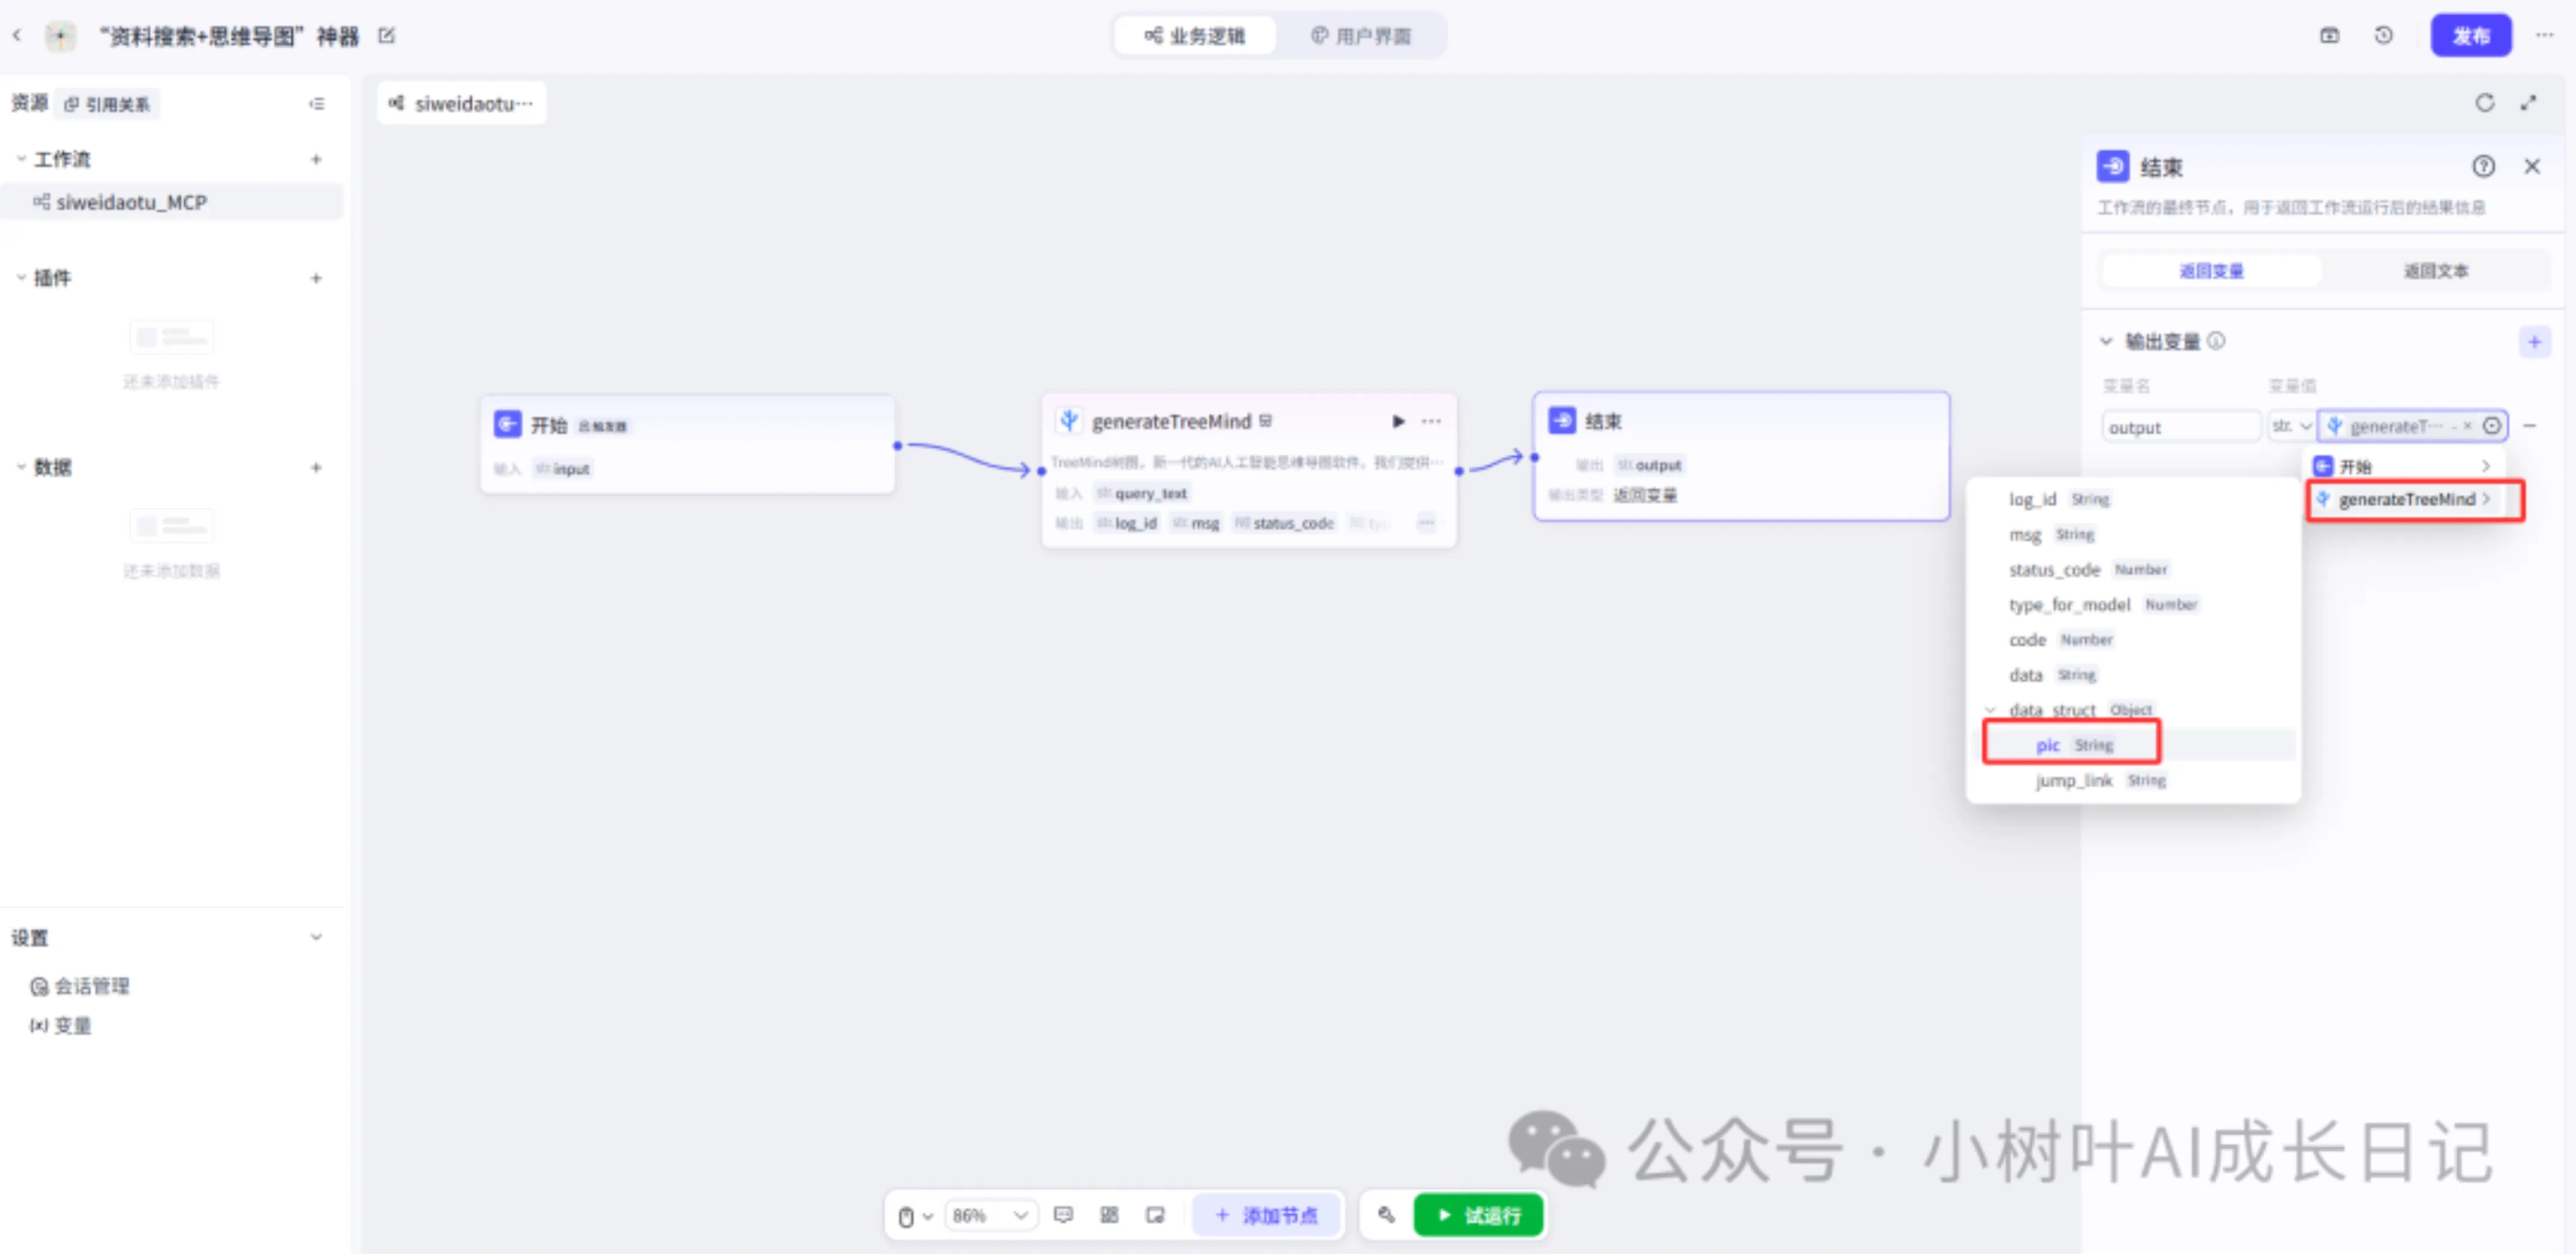
Task: Choose log_id String variable
Action: click(x=2133, y=499)
